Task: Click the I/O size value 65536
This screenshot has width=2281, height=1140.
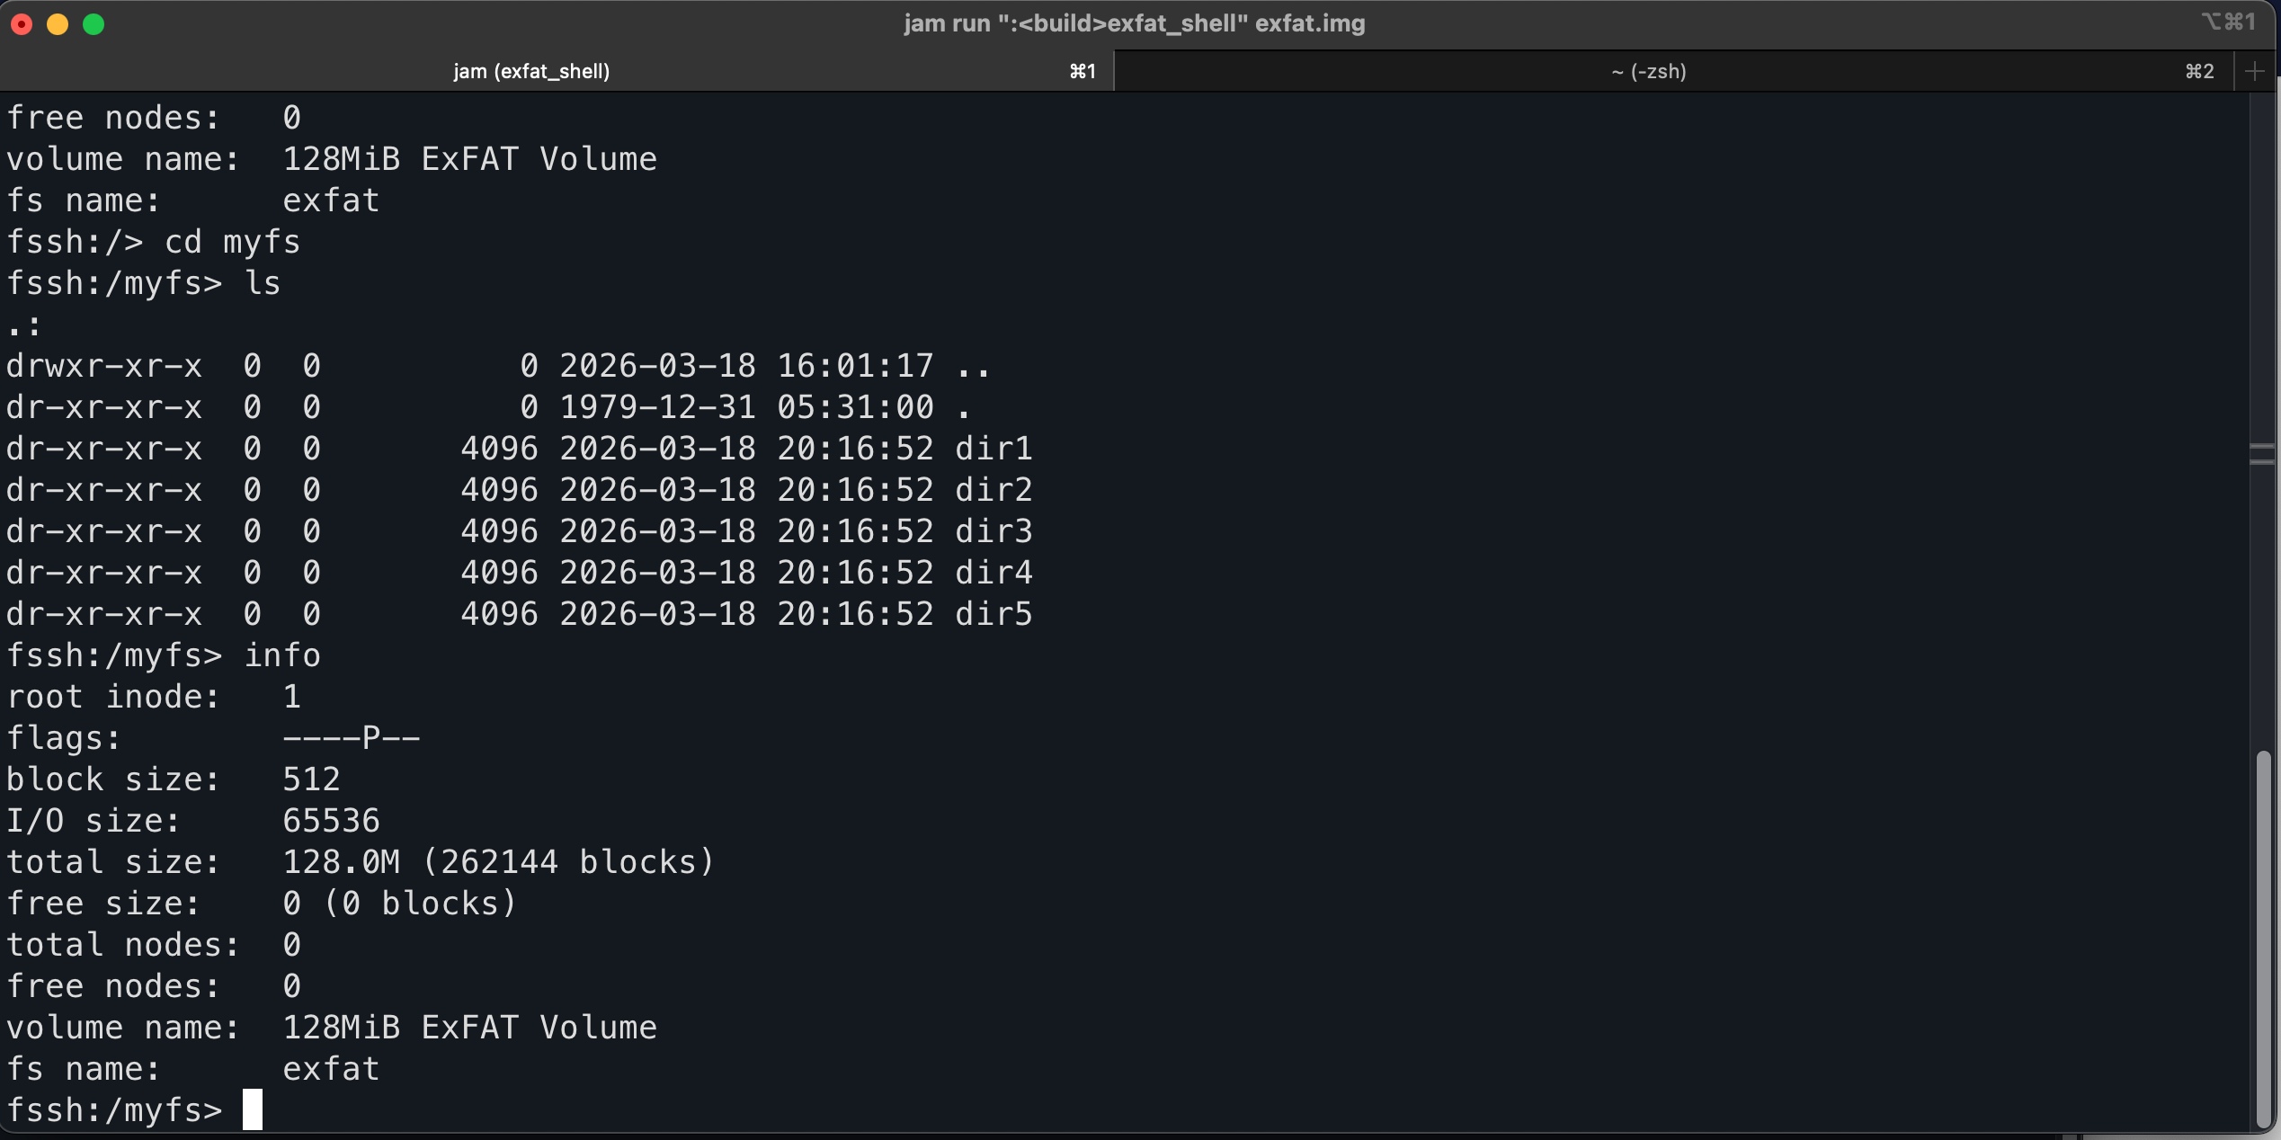Action: (x=331, y=821)
